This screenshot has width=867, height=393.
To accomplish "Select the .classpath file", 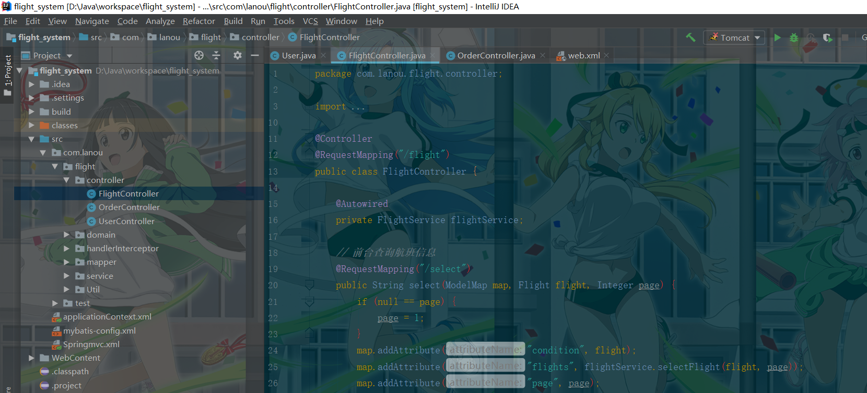I will pyautogui.click(x=65, y=371).
